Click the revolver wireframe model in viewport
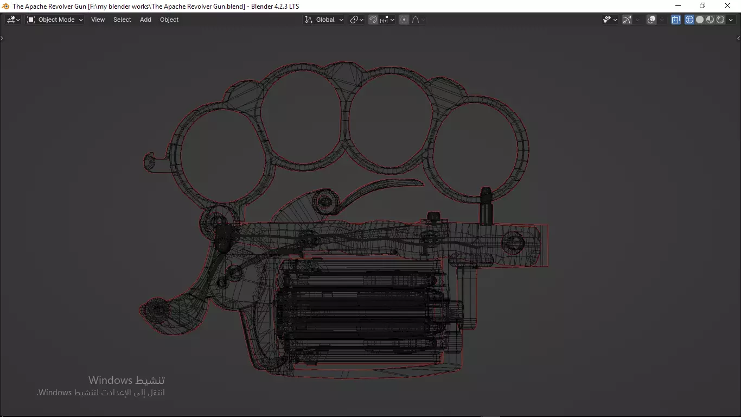Image resolution: width=741 pixels, height=417 pixels. tap(344, 220)
